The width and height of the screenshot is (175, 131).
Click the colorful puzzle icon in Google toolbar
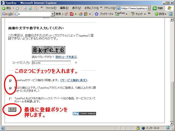(x=86, y=14)
